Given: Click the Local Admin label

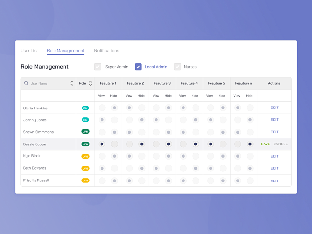Looking at the screenshot, I should [x=156, y=67].
